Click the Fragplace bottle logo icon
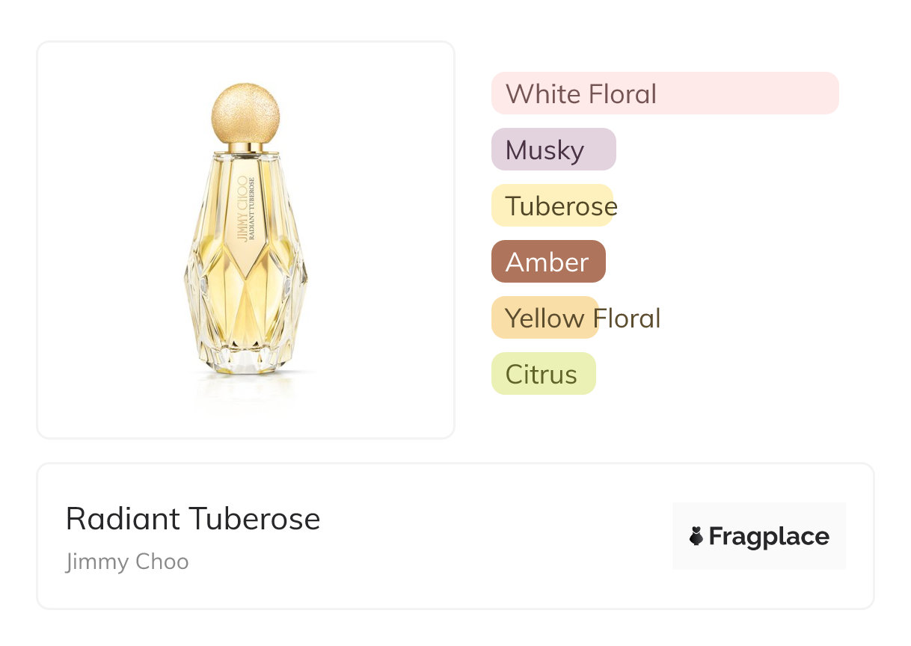 pos(696,536)
